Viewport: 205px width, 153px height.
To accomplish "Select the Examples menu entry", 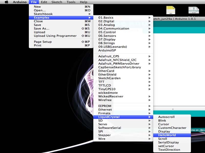I will point(61,18).
